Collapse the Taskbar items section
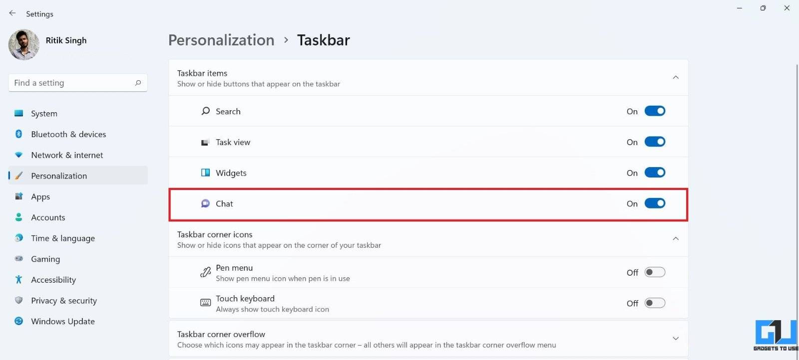Viewport: 799px width, 360px height. (x=676, y=77)
